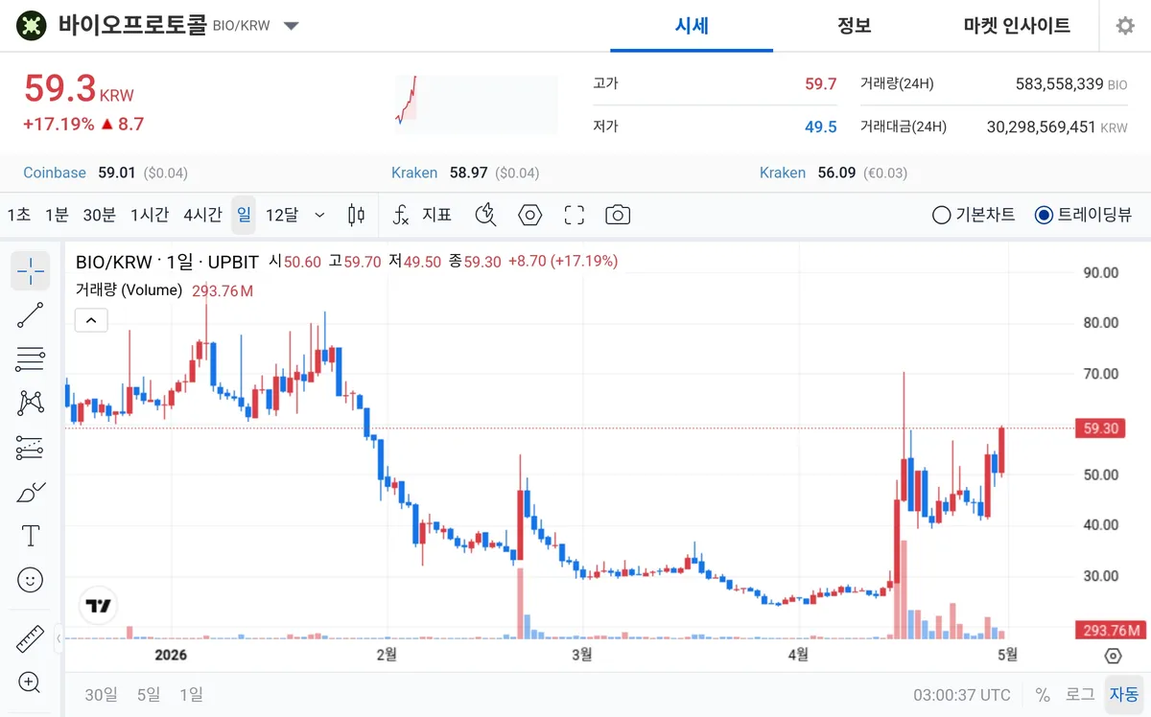Select the text annotation tool
Image resolution: width=1151 pixels, height=717 pixels.
(x=30, y=535)
